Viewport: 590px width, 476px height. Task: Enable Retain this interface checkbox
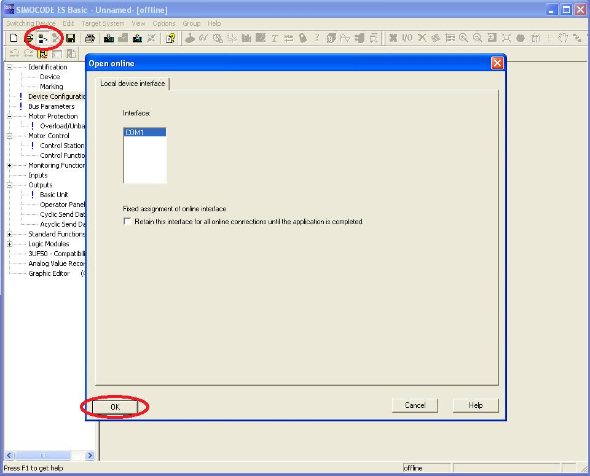(127, 222)
